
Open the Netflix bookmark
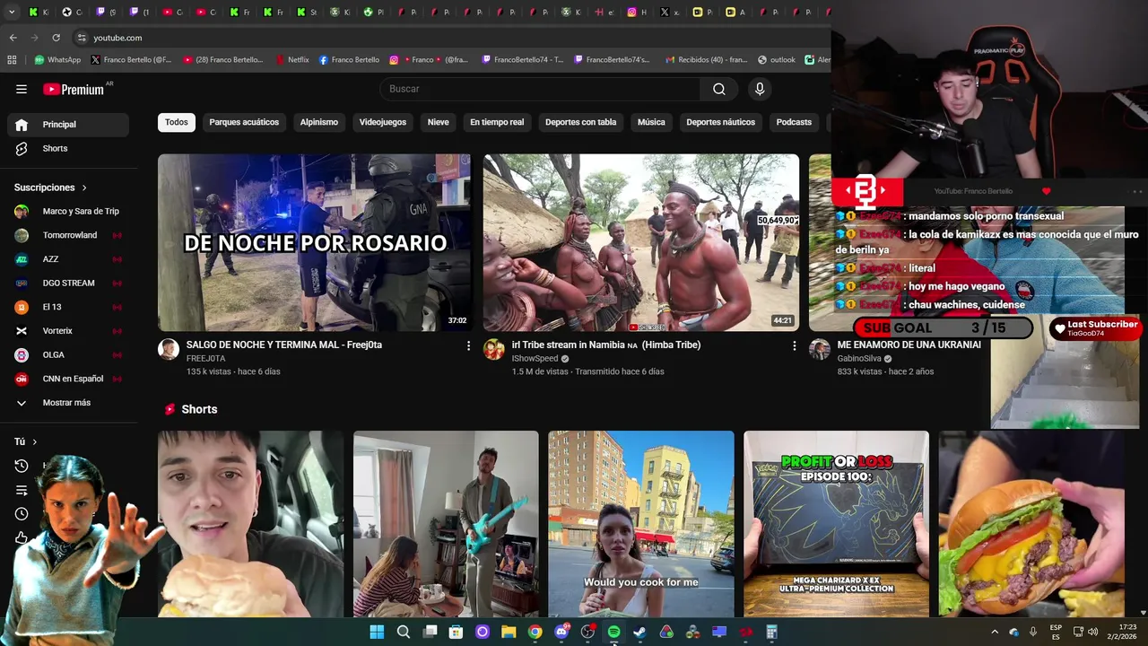coord(291,60)
